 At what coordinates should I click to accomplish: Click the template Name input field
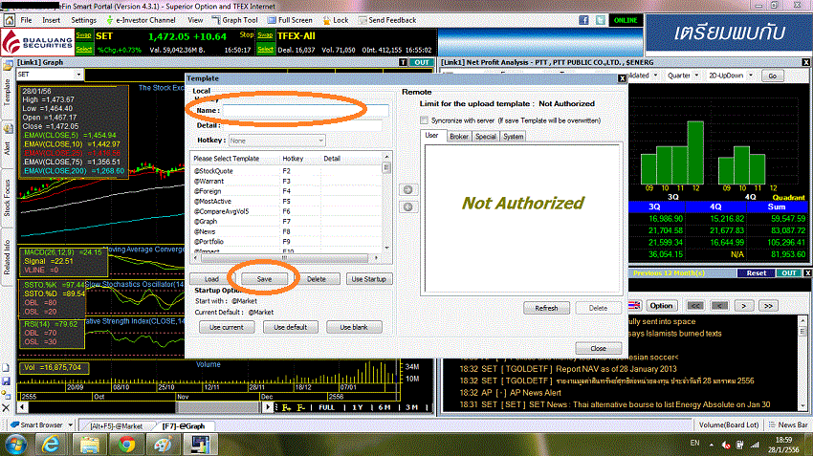pyautogui.click(x=305, y=110)
